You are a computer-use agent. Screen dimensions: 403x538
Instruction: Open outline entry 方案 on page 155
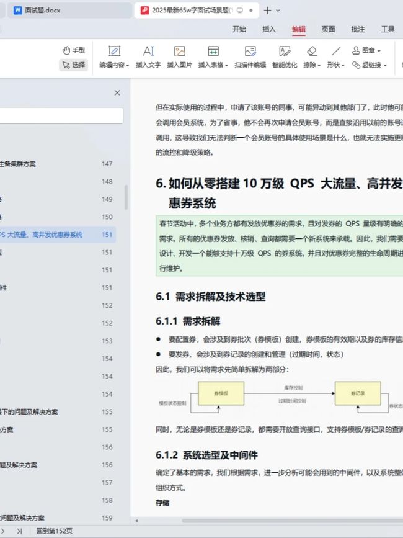tap(58, 429)
